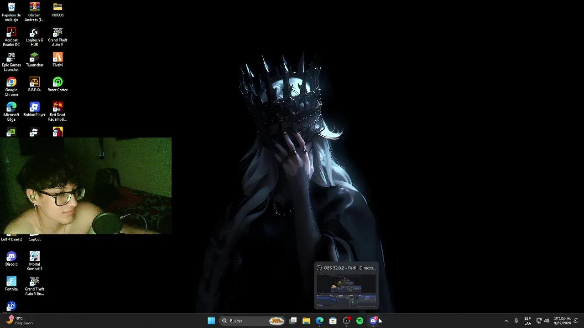Switch the ESP LAA keyboard language

527,321
